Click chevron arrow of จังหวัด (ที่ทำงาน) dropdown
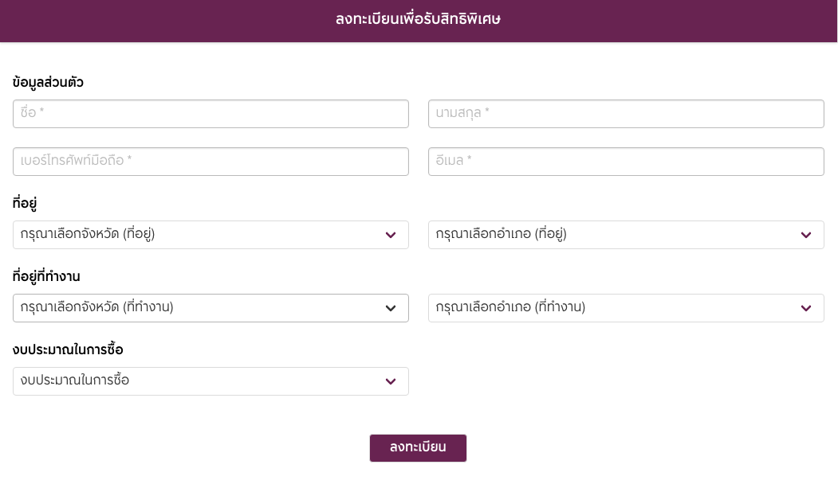 coord(391,308)
